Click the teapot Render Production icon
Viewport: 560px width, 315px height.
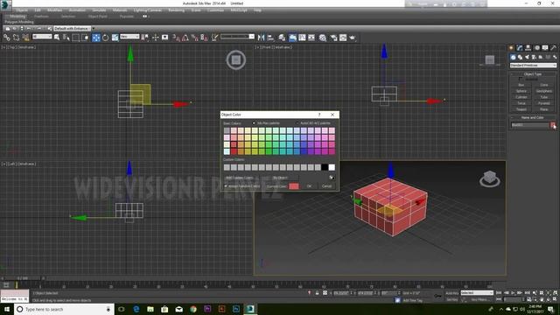tap(353, 38)
